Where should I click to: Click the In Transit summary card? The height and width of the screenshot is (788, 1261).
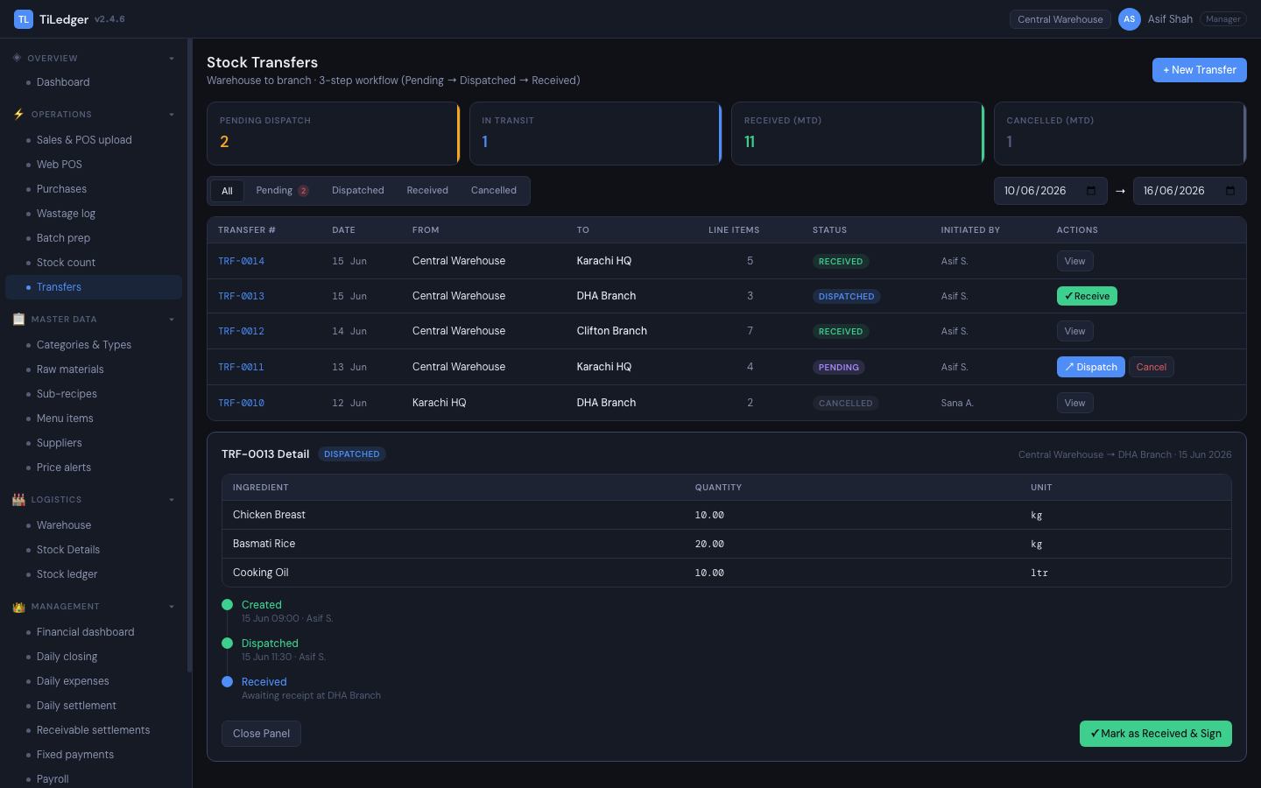595,133
